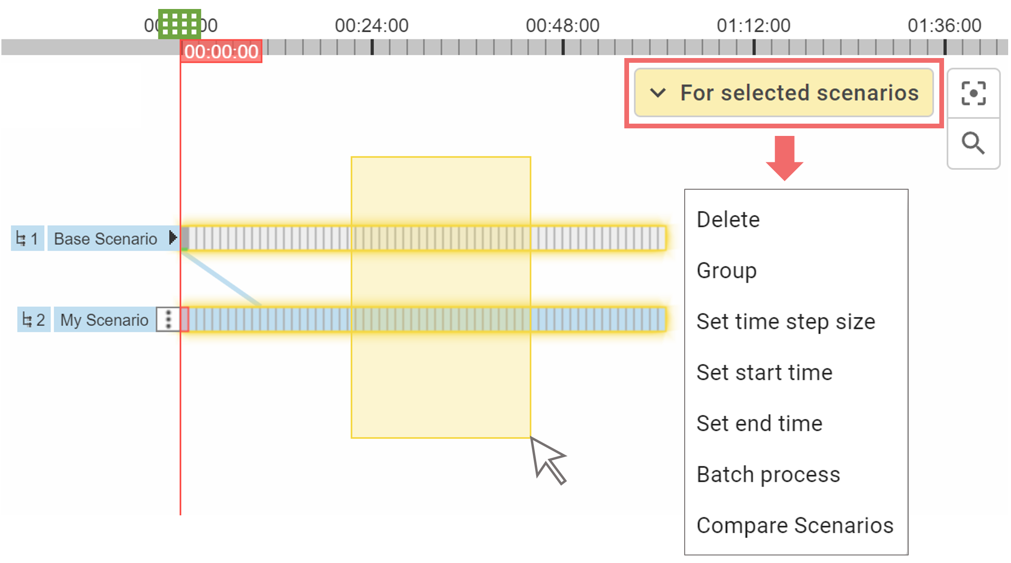This screenshot has height=563, width=1011.
Task: Click the red 00:00:00 playhead marker
Action: 221,51
